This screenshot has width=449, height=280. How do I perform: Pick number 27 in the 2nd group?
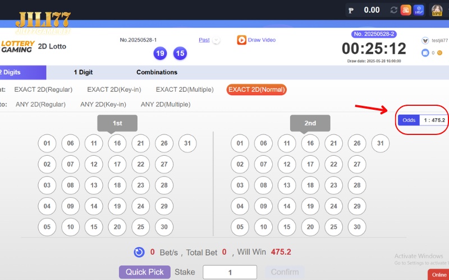(357, 164)
